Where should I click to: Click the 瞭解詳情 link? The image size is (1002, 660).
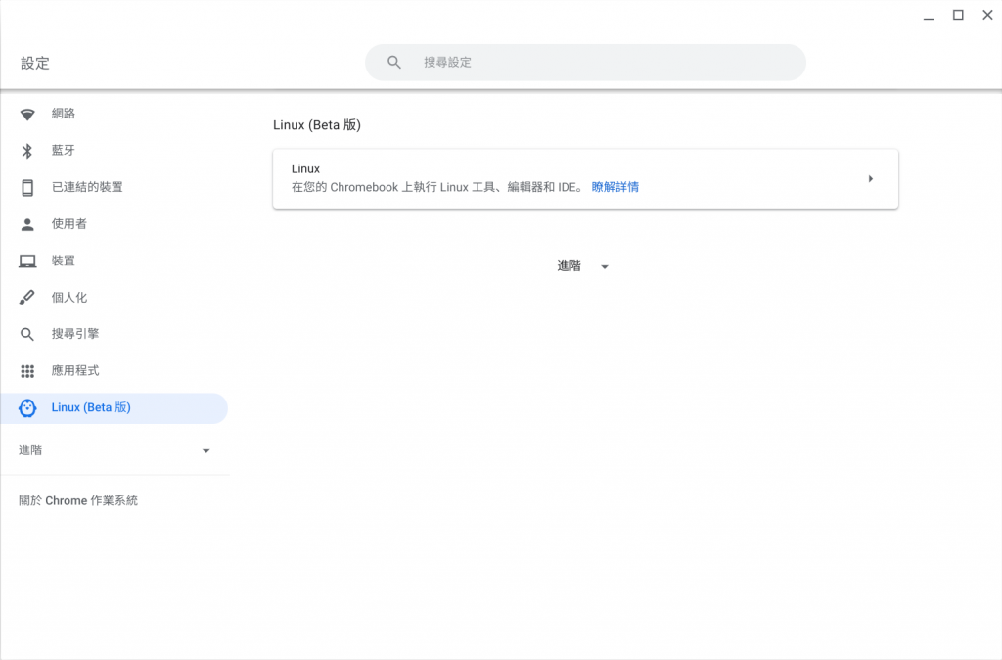pos(615,187)
